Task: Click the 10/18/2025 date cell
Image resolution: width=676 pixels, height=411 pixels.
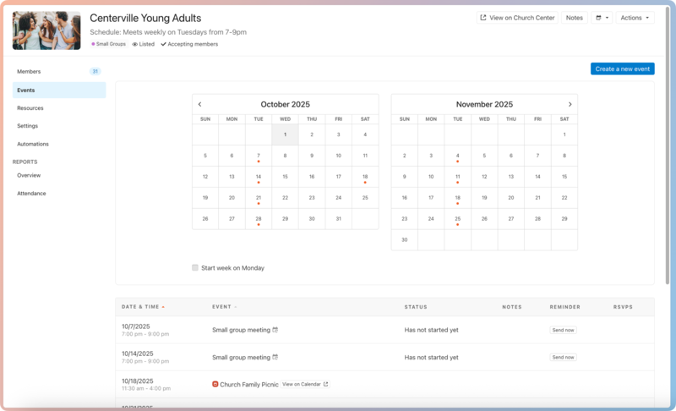Action: pyautogui.click(x=146, y=384)
